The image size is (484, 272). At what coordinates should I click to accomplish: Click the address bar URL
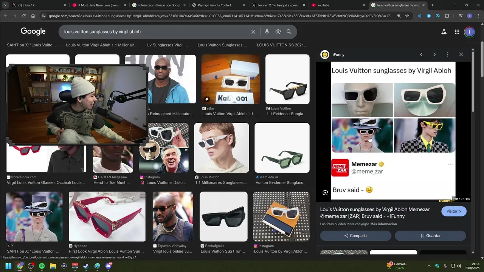220,16
